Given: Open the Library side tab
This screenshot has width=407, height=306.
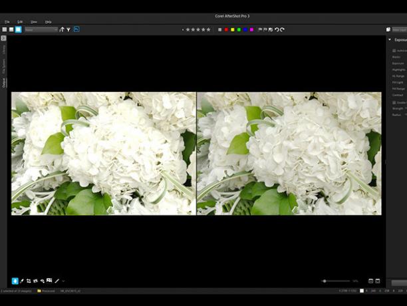Looking at the screenshot, I should (3, 50).
